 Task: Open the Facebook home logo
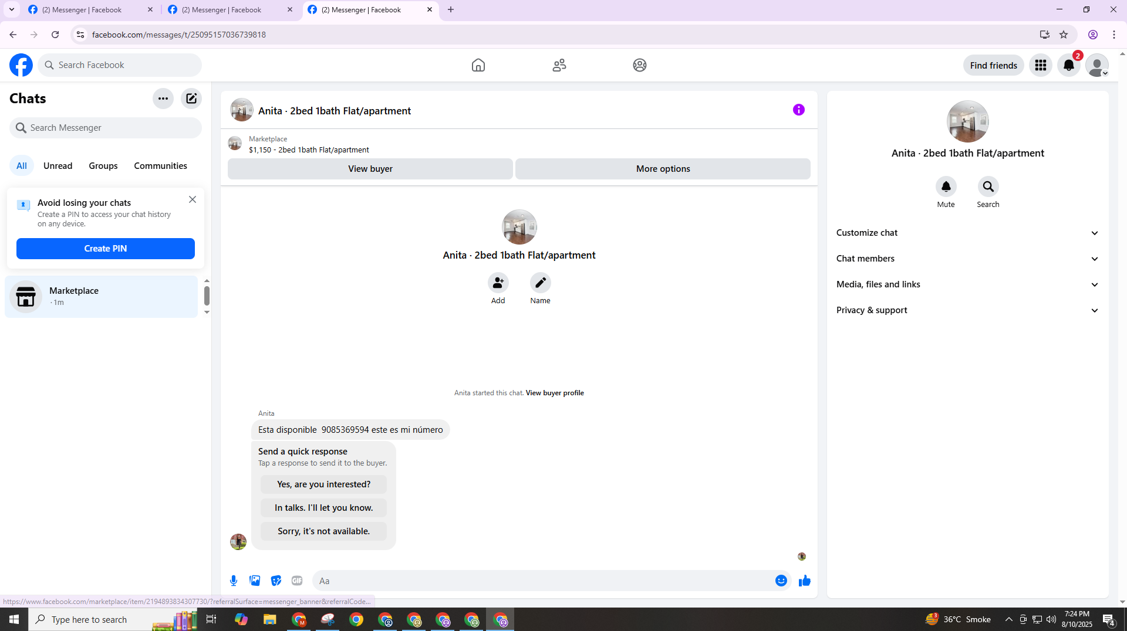(21, 65)
